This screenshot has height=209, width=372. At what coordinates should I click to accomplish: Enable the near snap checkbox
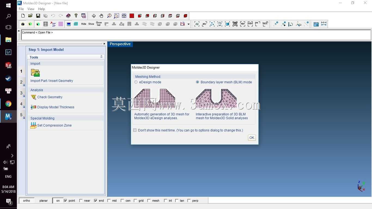point(81,201)
